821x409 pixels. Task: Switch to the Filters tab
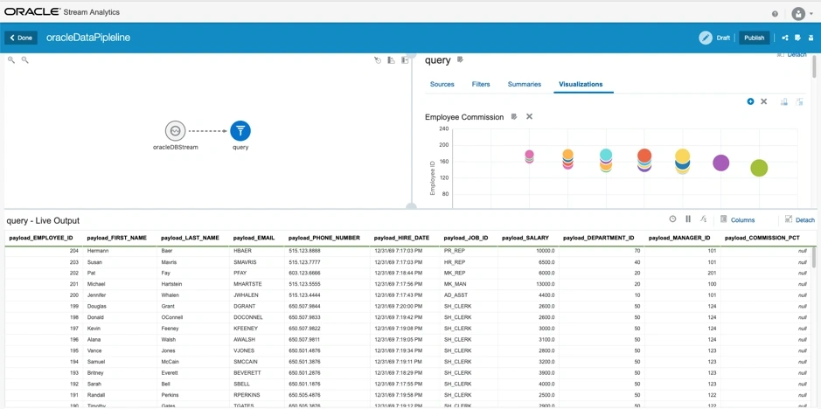[x=481, y=84]
